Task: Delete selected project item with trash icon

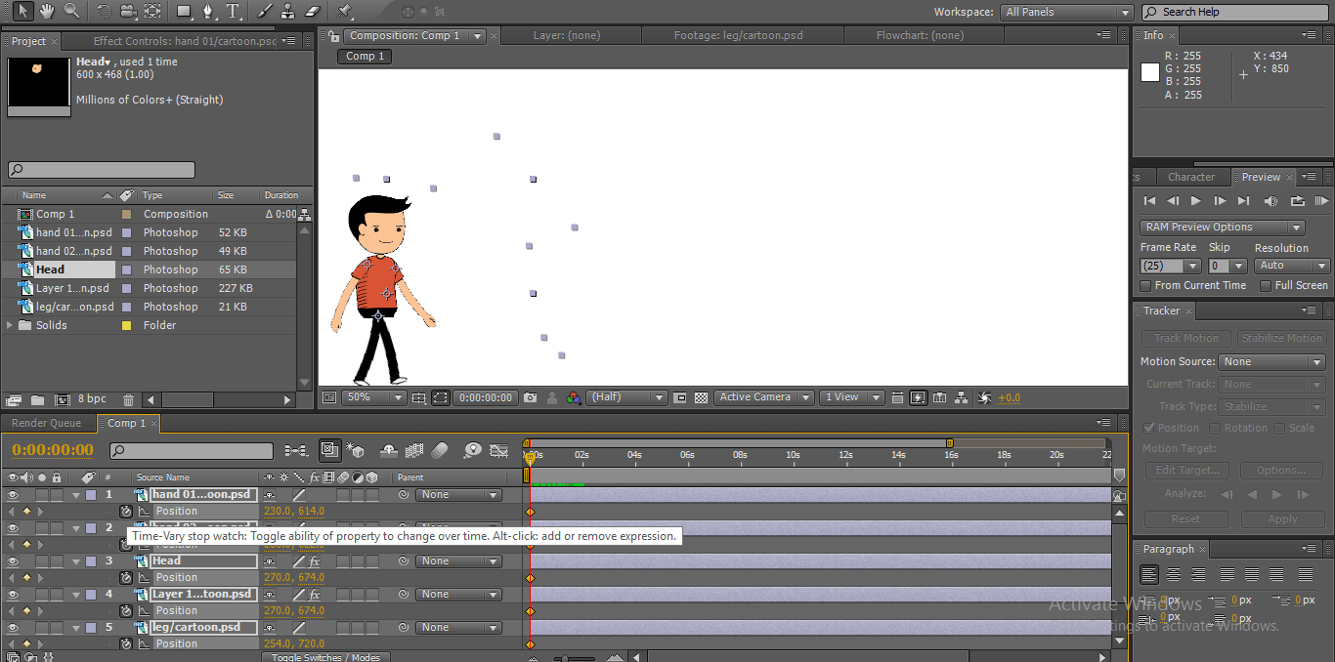Action: click(x=128, y=399)
